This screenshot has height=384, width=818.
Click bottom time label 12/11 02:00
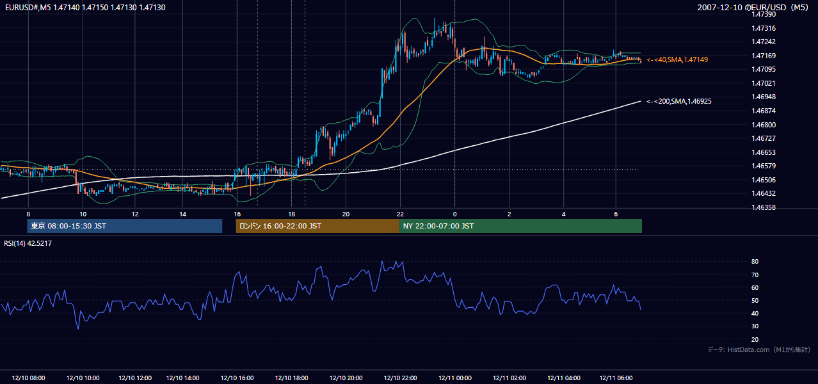point(509,378)
